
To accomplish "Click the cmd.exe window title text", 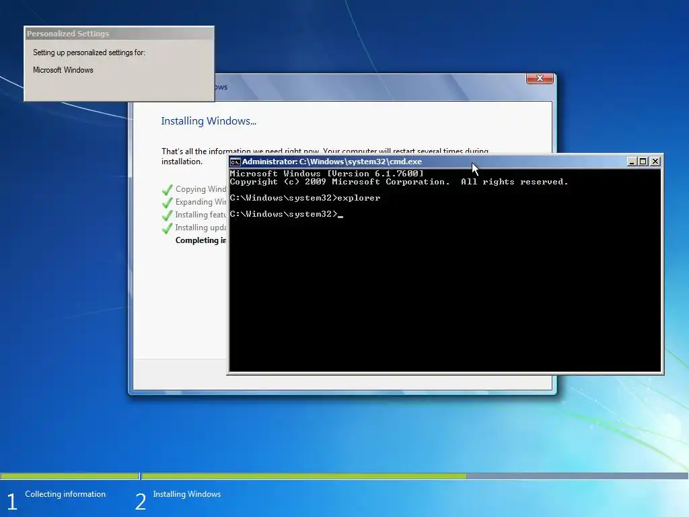I will [x=332, y=162].
